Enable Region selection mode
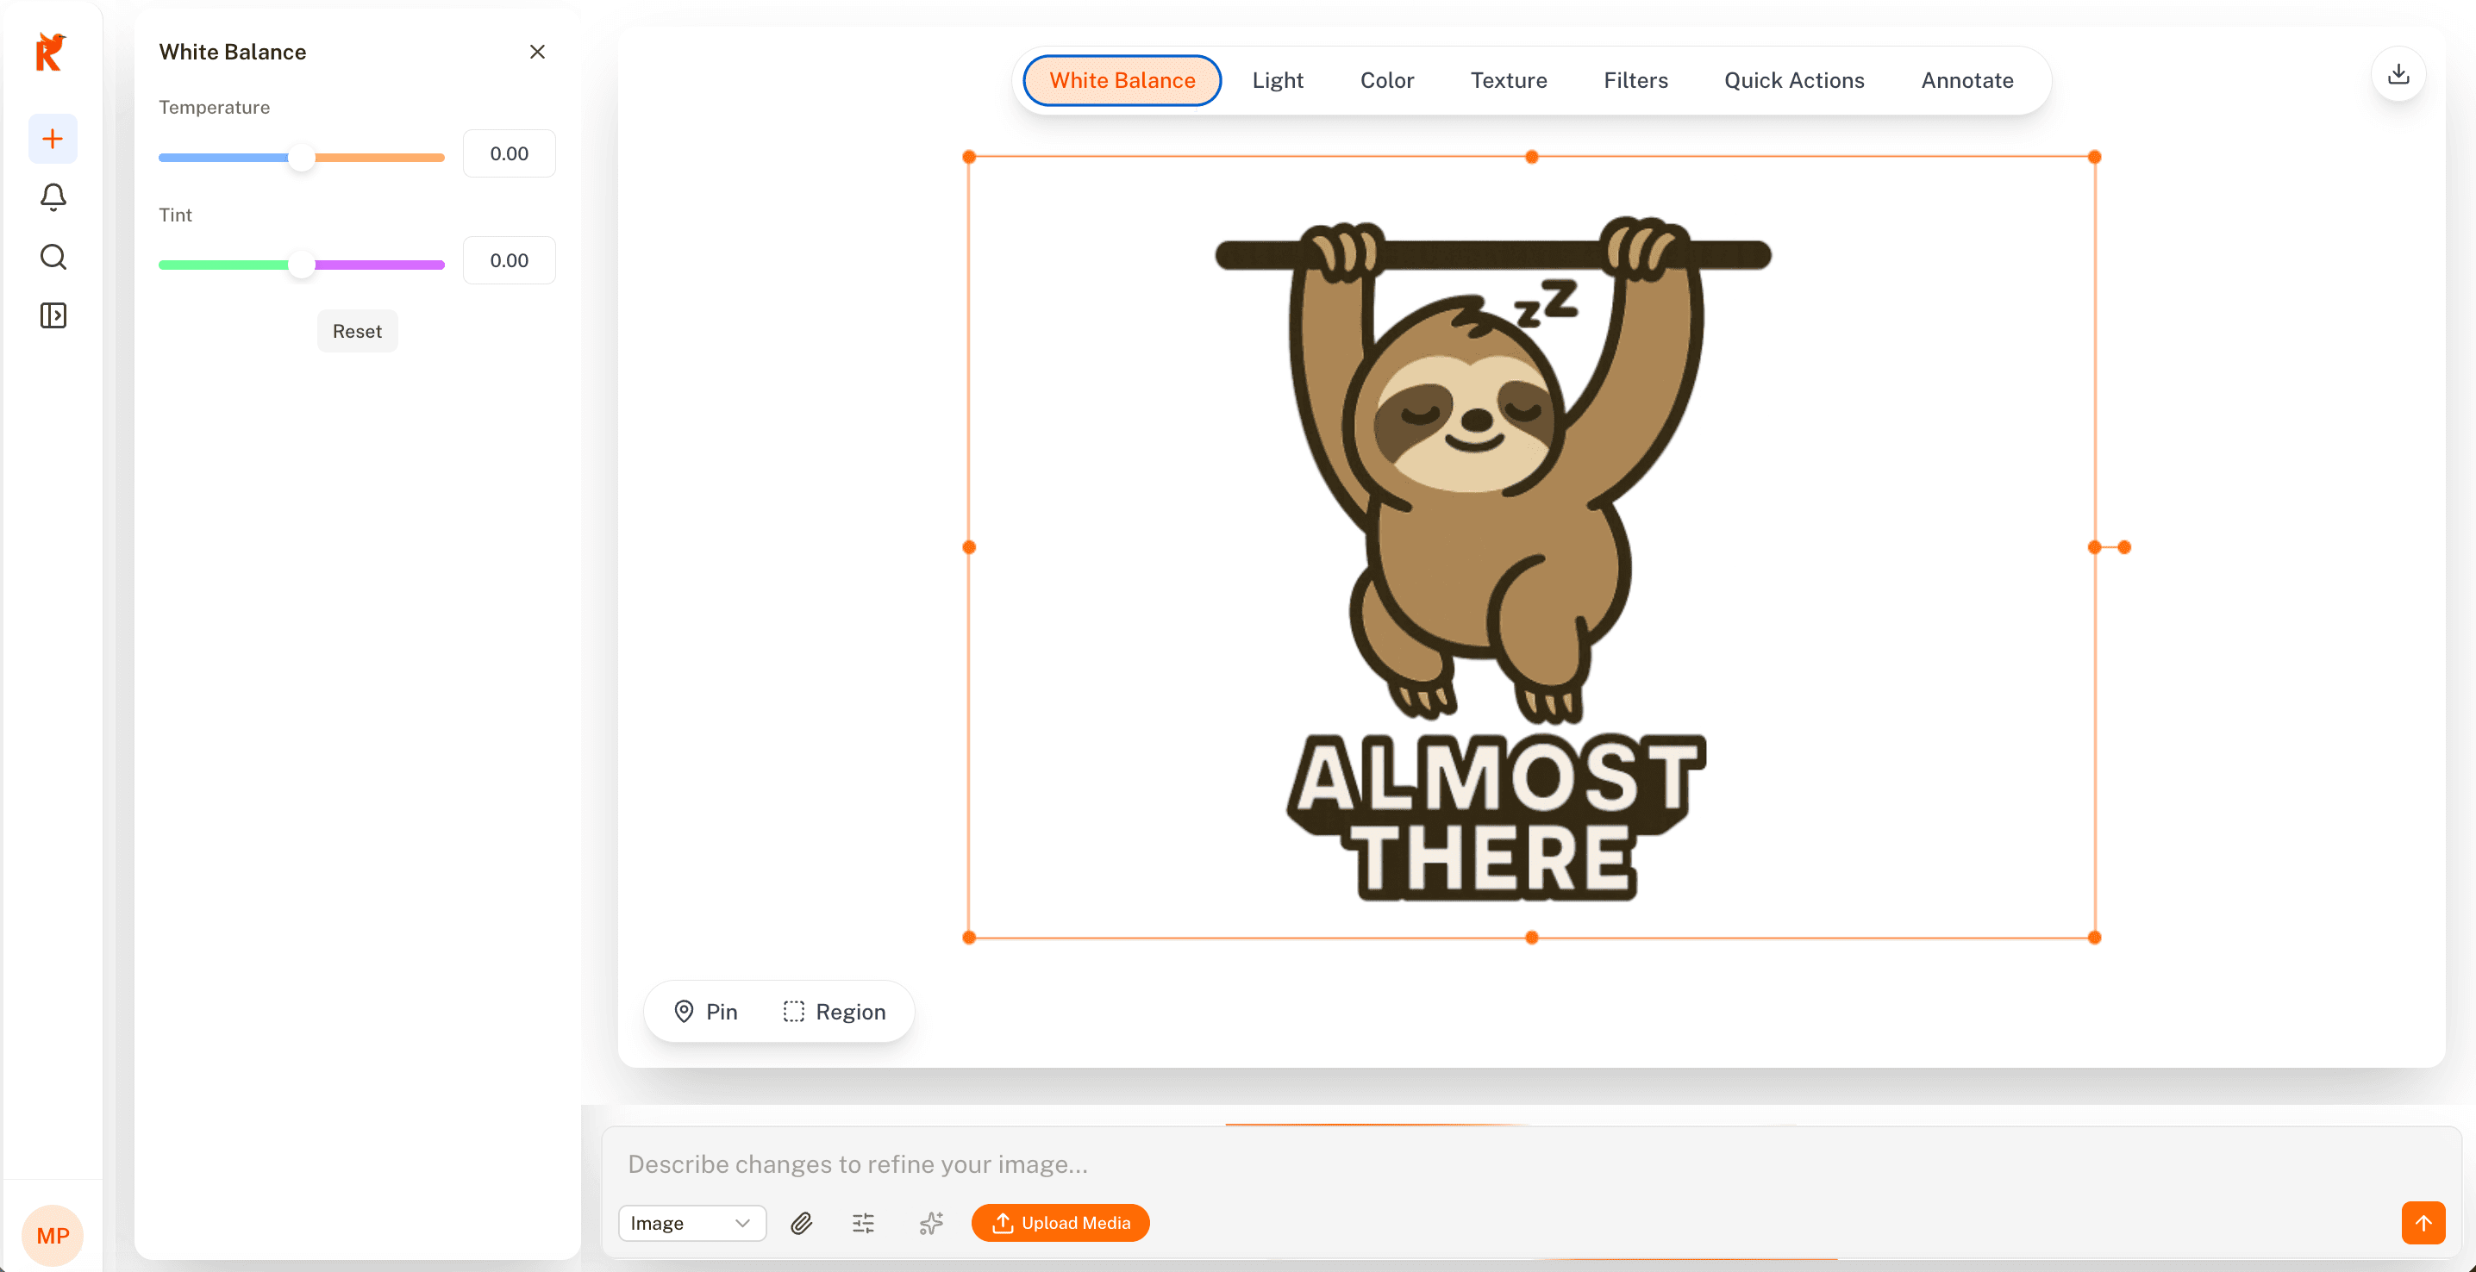 (835, 1011)
